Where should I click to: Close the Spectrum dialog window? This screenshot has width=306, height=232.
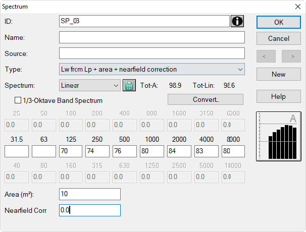[297, 7]
